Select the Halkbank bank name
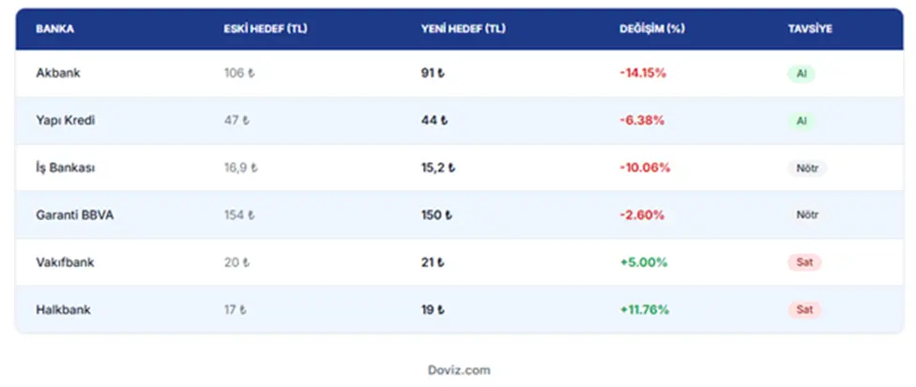This screenshot has height=387, width=916. [63, 309]
